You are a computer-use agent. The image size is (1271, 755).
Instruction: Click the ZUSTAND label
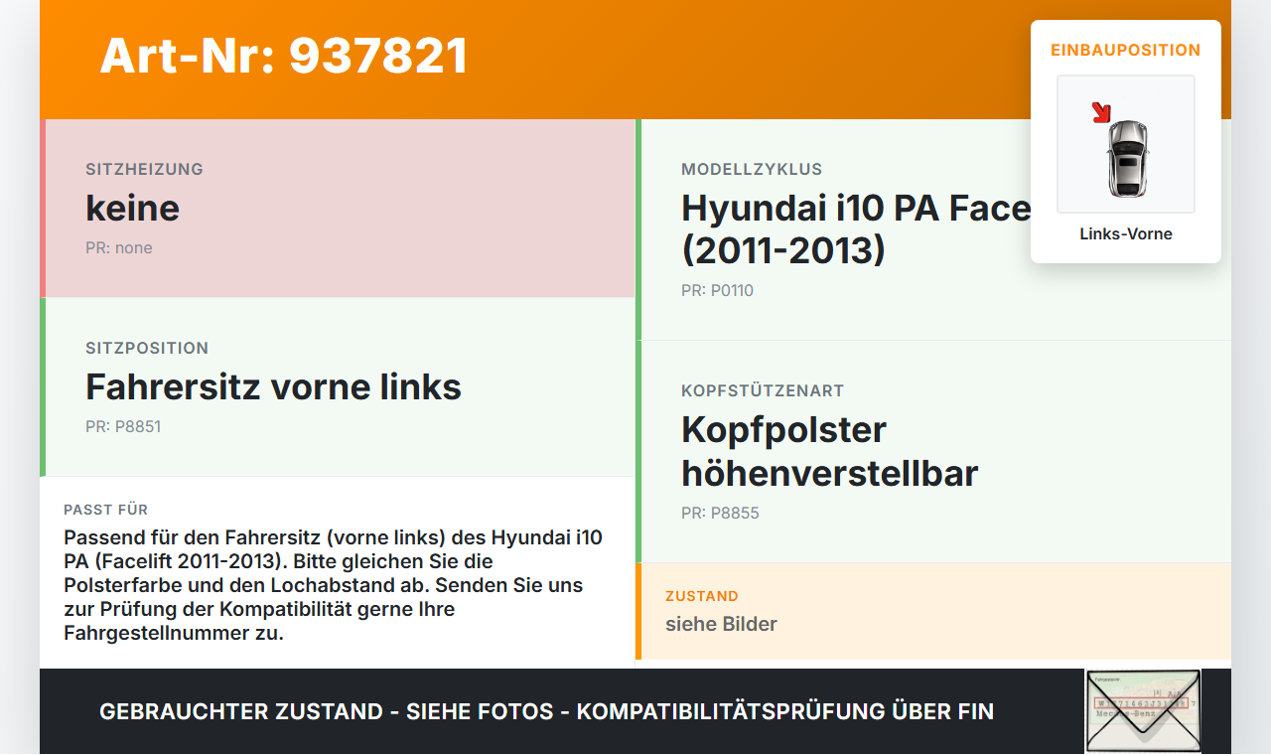[702, 596]
